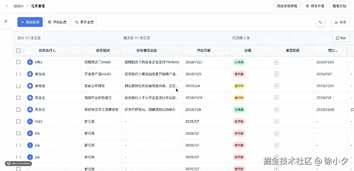354x171 pixels.
Task: Click the 任务执行人 column header
Action: coord(47,51)
